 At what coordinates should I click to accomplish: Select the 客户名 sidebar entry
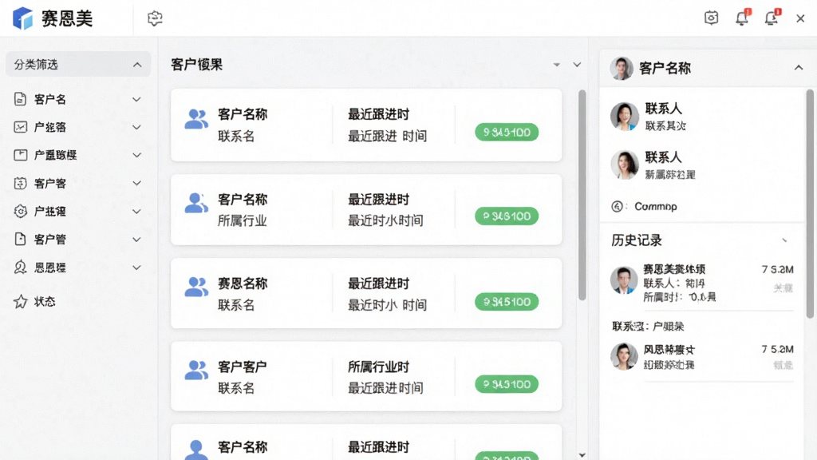[78, 99]
